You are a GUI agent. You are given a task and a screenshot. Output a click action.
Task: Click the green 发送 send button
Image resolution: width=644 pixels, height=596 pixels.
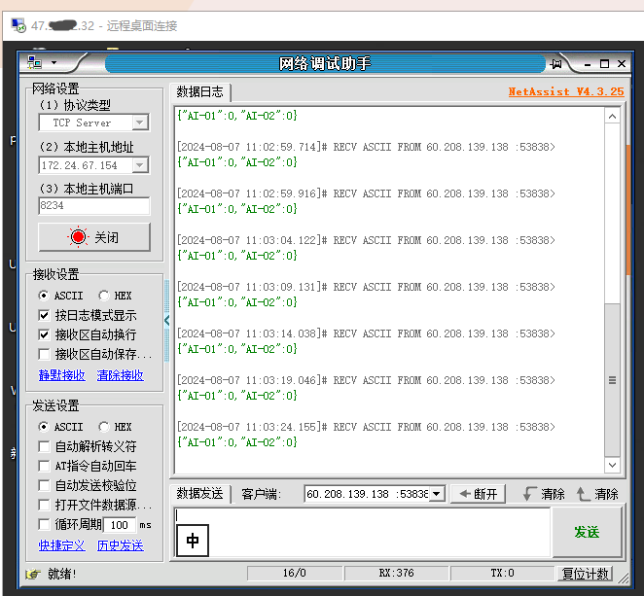(x=586, y=532)
